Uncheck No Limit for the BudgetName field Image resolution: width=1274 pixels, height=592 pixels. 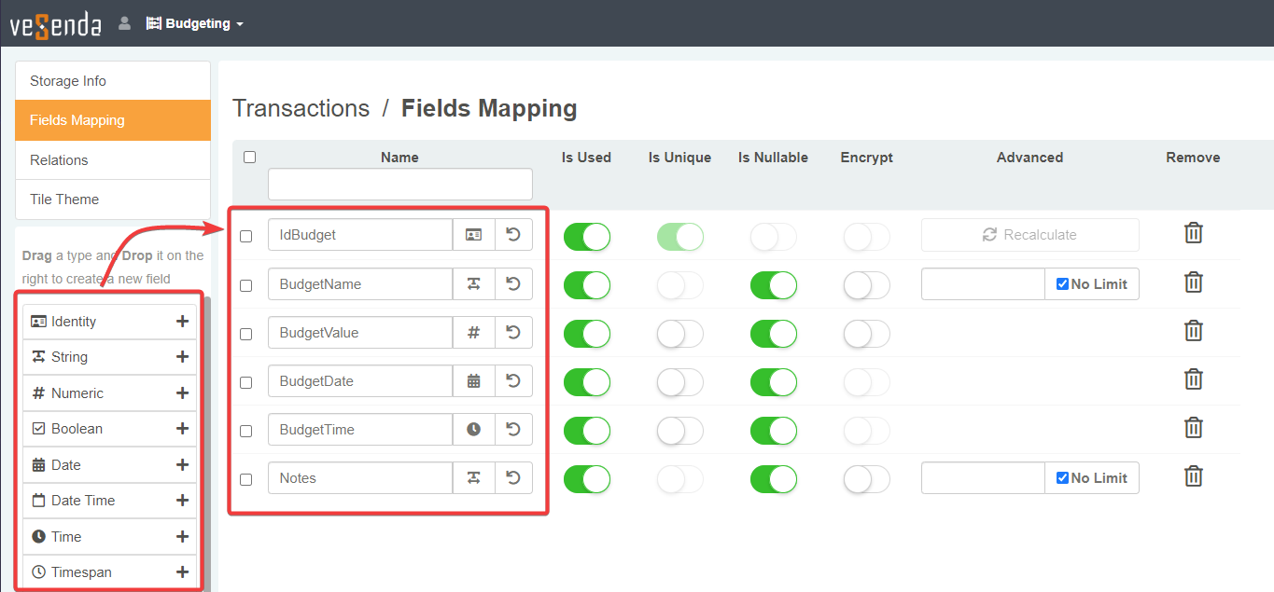1062,284
